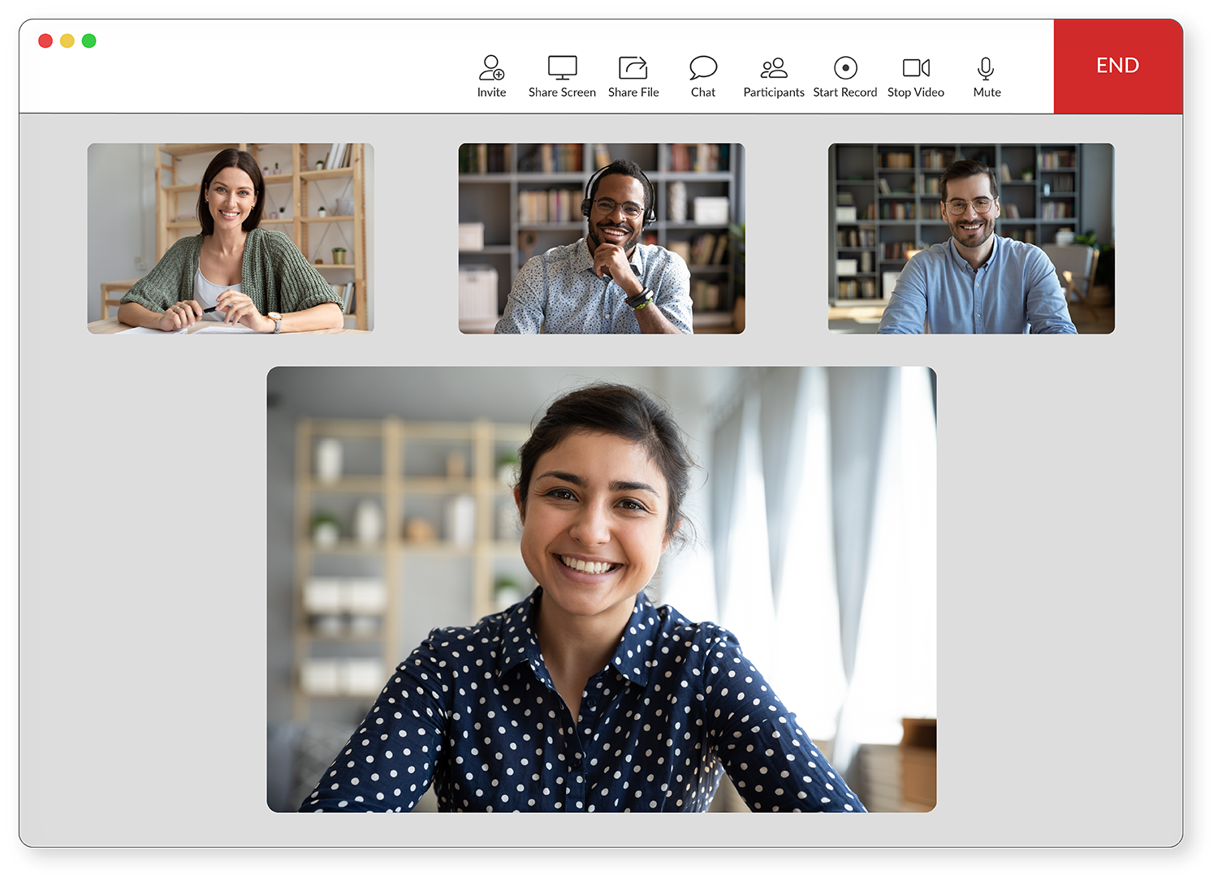Viewport: 1218px width, 882px height.
Task: Select video tile of man wearing headset
Action: pyautogui.click(x=602, y=238)
